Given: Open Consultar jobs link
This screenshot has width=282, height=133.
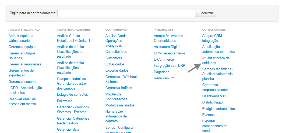Looking at the screenshot, I should coord(116,52).
